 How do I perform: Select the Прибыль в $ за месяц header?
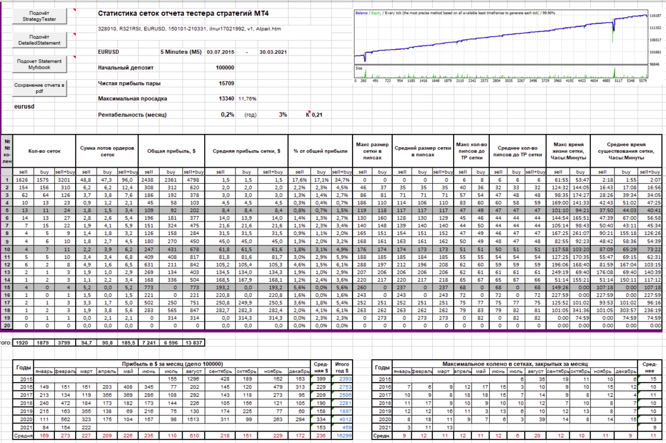pyautogui.click(x=172, y=364)
